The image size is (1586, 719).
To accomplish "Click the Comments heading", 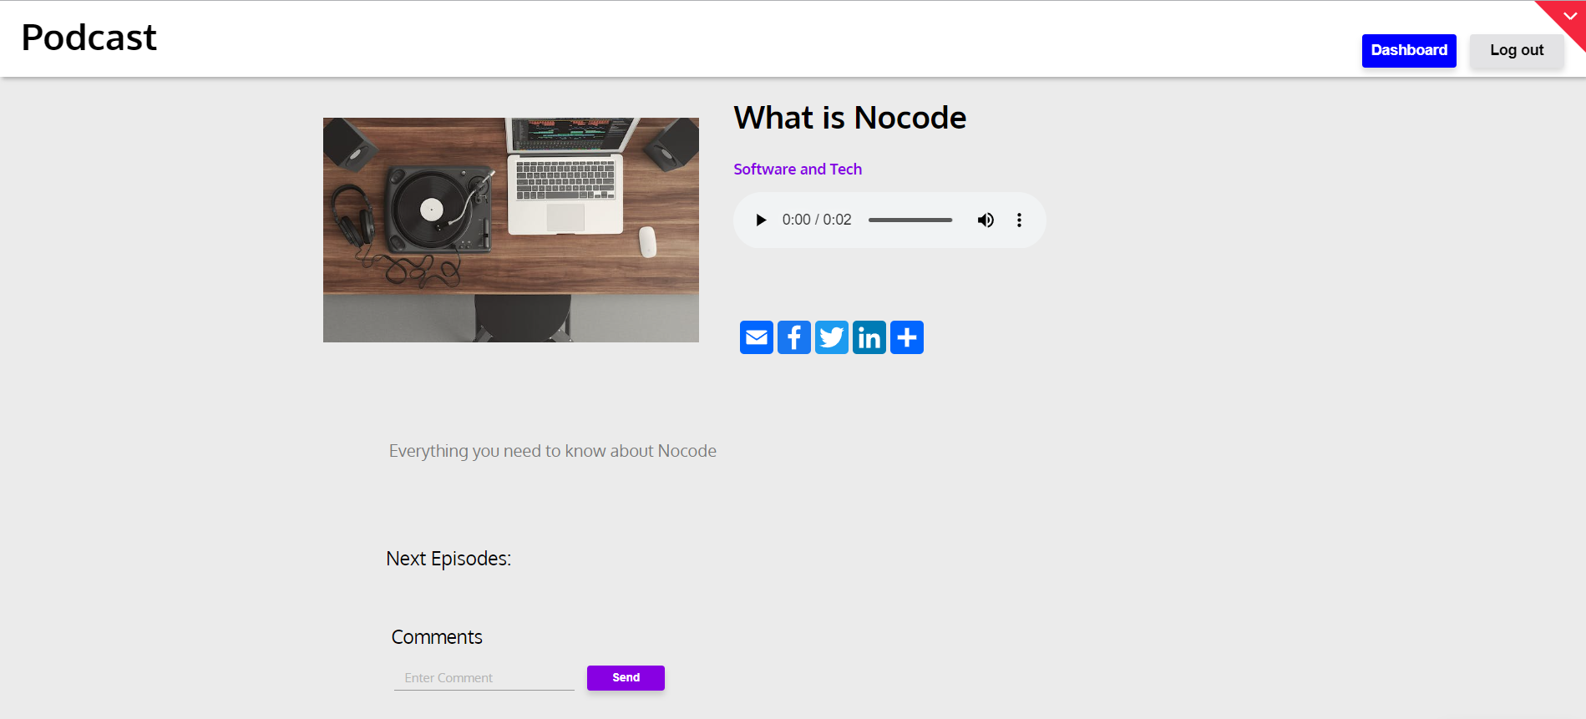I will (x=437, y=637).
